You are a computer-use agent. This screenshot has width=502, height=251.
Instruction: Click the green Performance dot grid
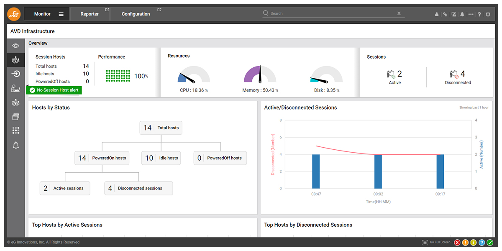(118, 76)
